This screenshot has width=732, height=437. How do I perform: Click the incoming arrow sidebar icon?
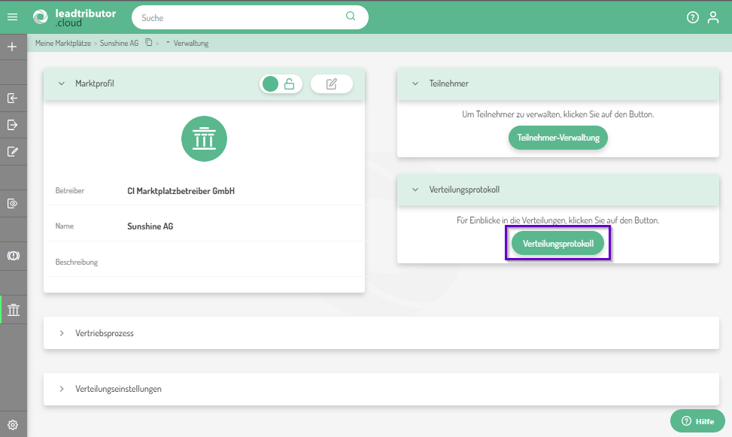(x=12, y=98)
